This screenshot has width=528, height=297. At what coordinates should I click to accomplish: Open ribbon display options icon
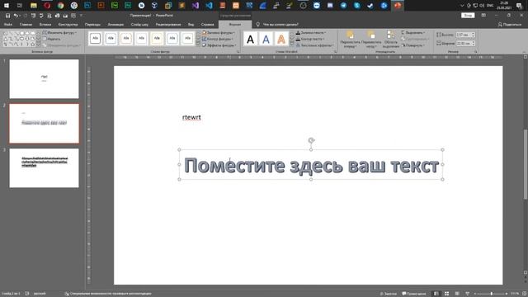tap(483, 16)
